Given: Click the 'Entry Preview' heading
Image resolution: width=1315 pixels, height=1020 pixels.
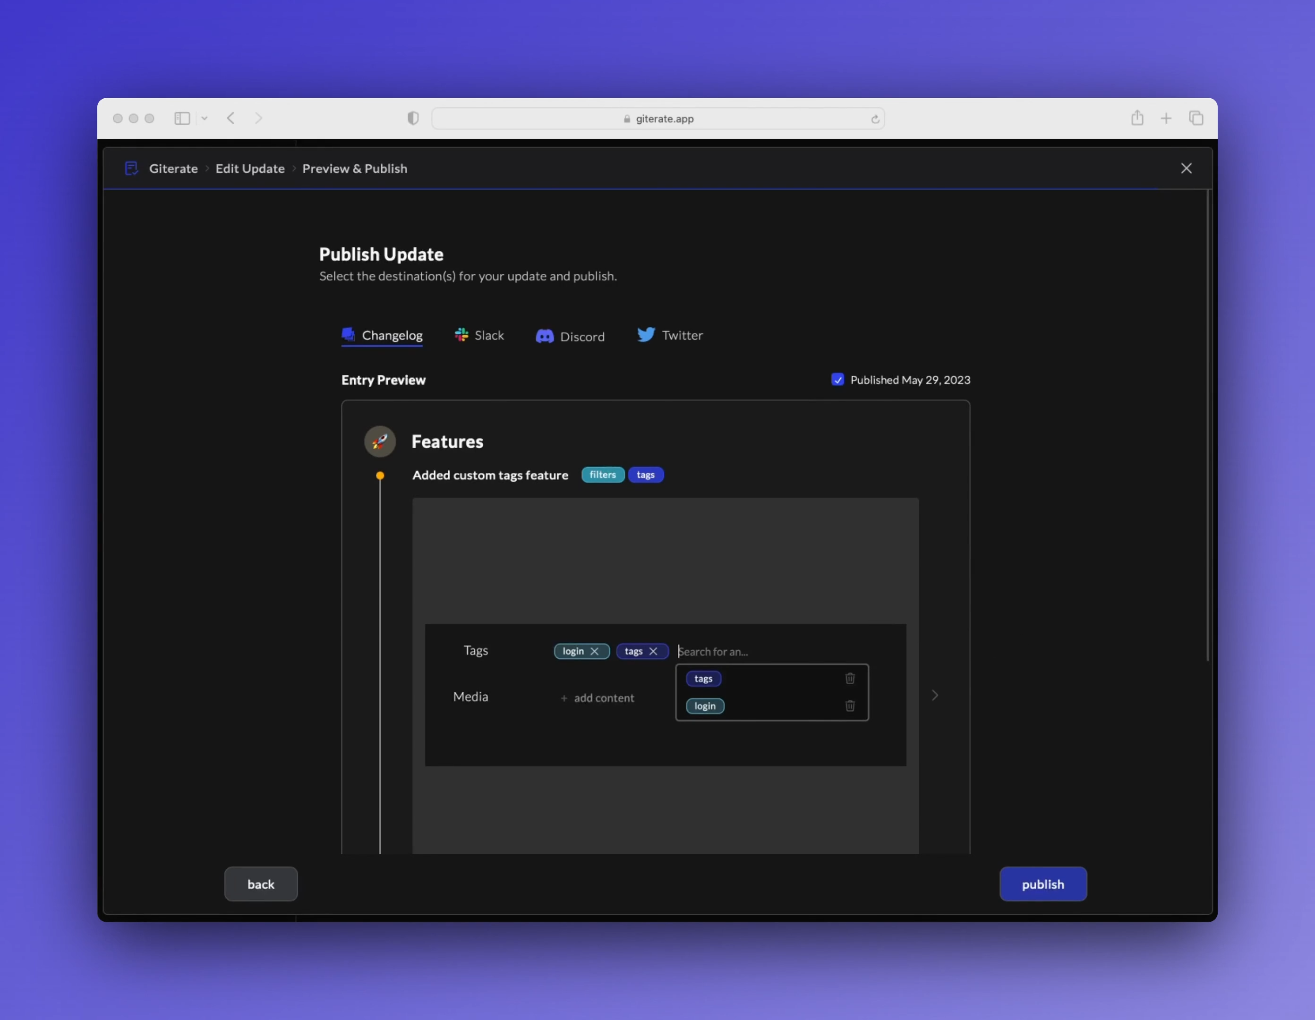Looking at the screenshot, I should point(384,380).
